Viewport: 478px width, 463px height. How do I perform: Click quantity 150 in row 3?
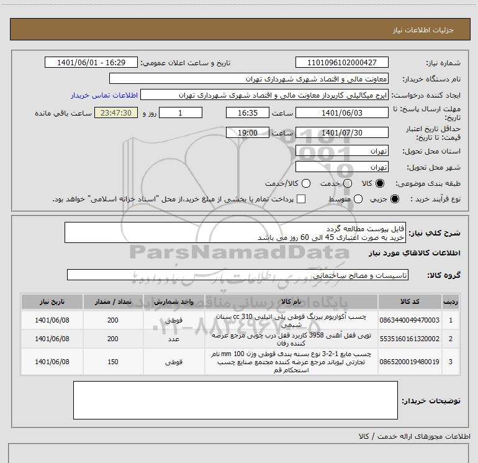(x=113, y=362)
